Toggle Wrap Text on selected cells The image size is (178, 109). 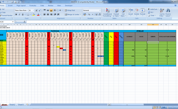pyautogui.click(x=70, y=10)
